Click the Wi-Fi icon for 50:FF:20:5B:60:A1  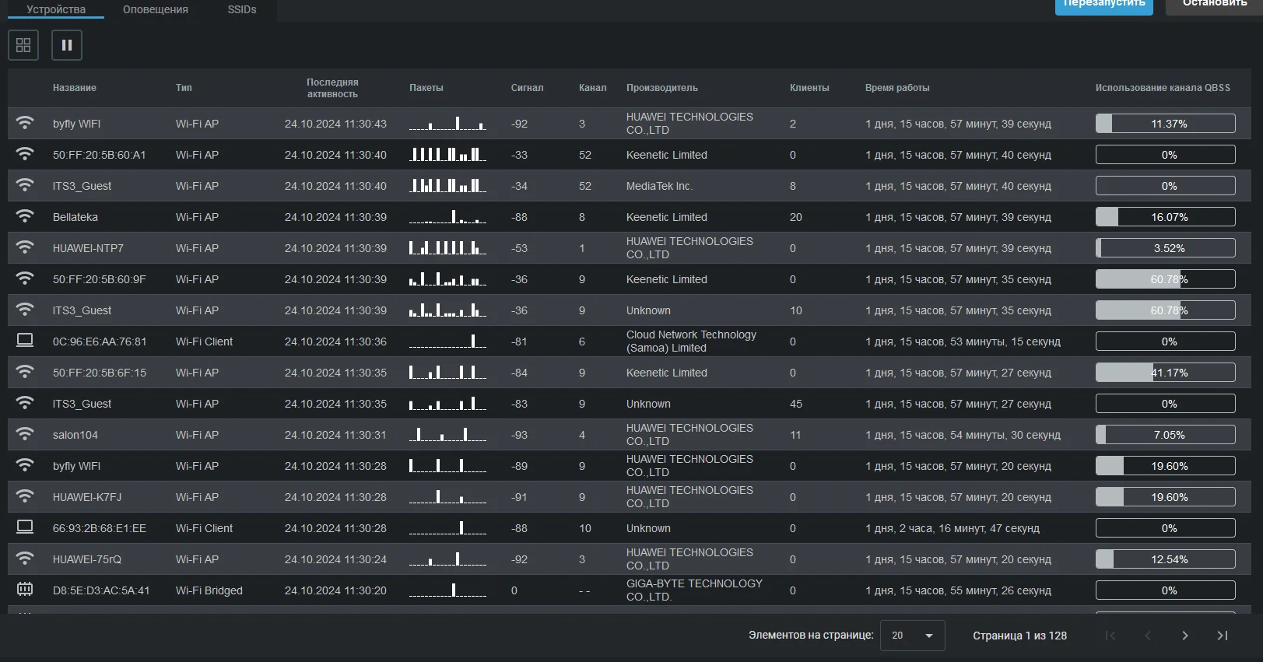[x=25, y=154]
